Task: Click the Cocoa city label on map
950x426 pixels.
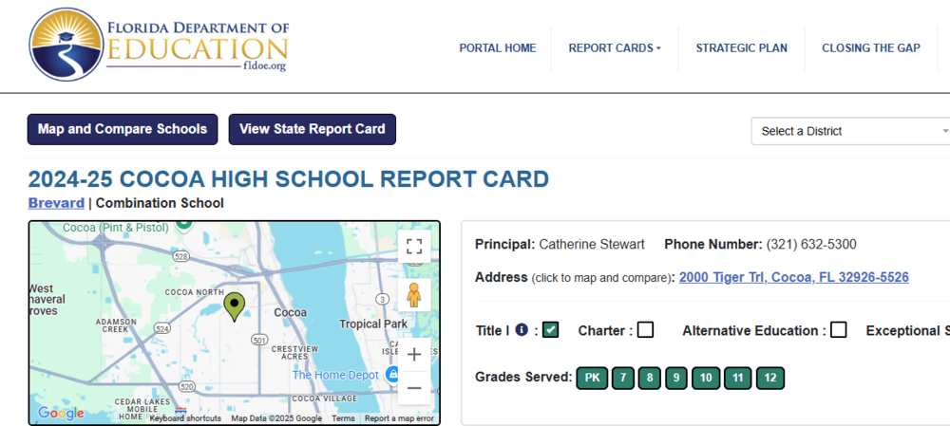Action: pyautogui.click(x=290, y=313)
